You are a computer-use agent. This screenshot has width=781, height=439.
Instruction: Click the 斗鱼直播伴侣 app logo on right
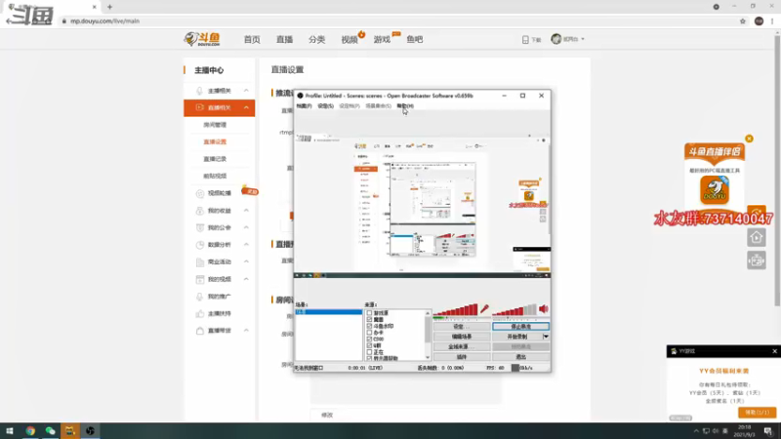tap(715, 189)
